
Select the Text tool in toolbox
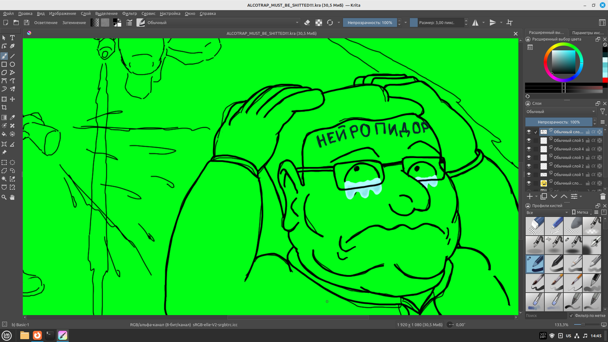(x=12, y=38)
